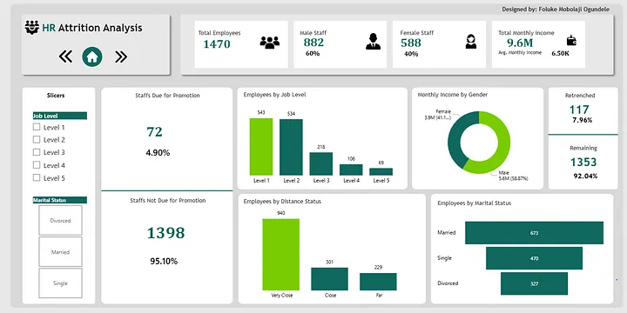Click the Far distance status bar

(x=378, y=282)
